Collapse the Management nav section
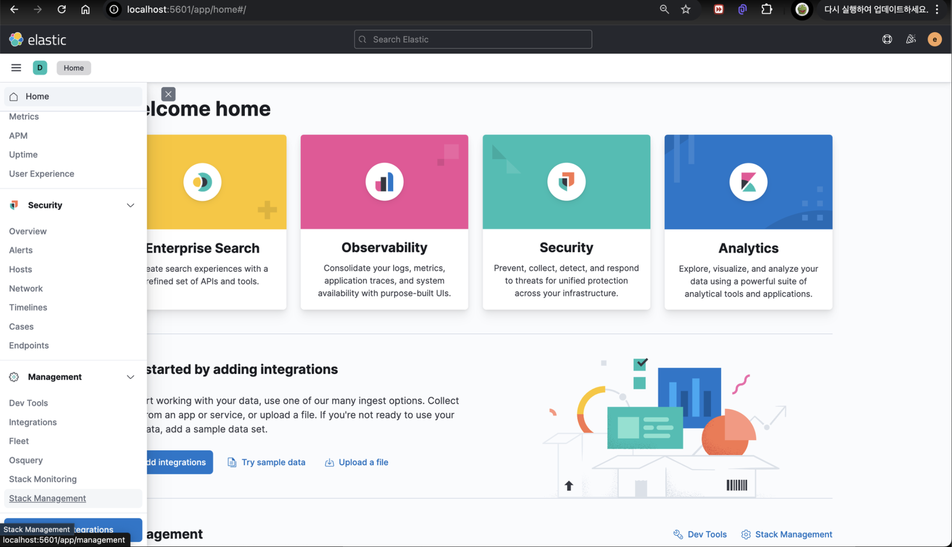The height and width of the screenshot is (547, 952). click(130, 377)
